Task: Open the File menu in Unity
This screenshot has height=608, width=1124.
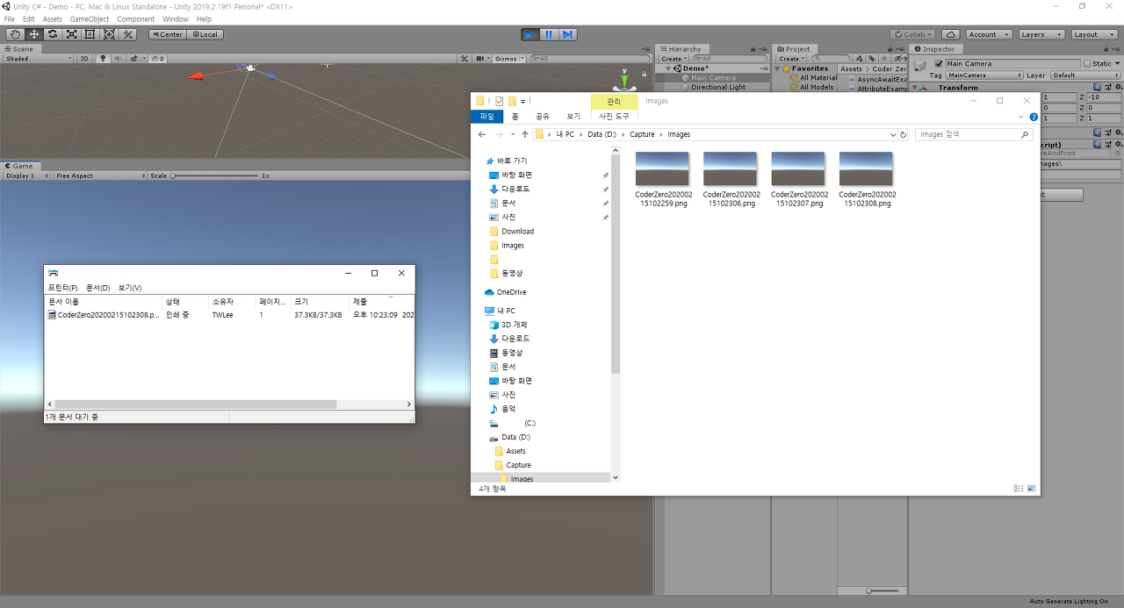Action: [x=9, y=19]
